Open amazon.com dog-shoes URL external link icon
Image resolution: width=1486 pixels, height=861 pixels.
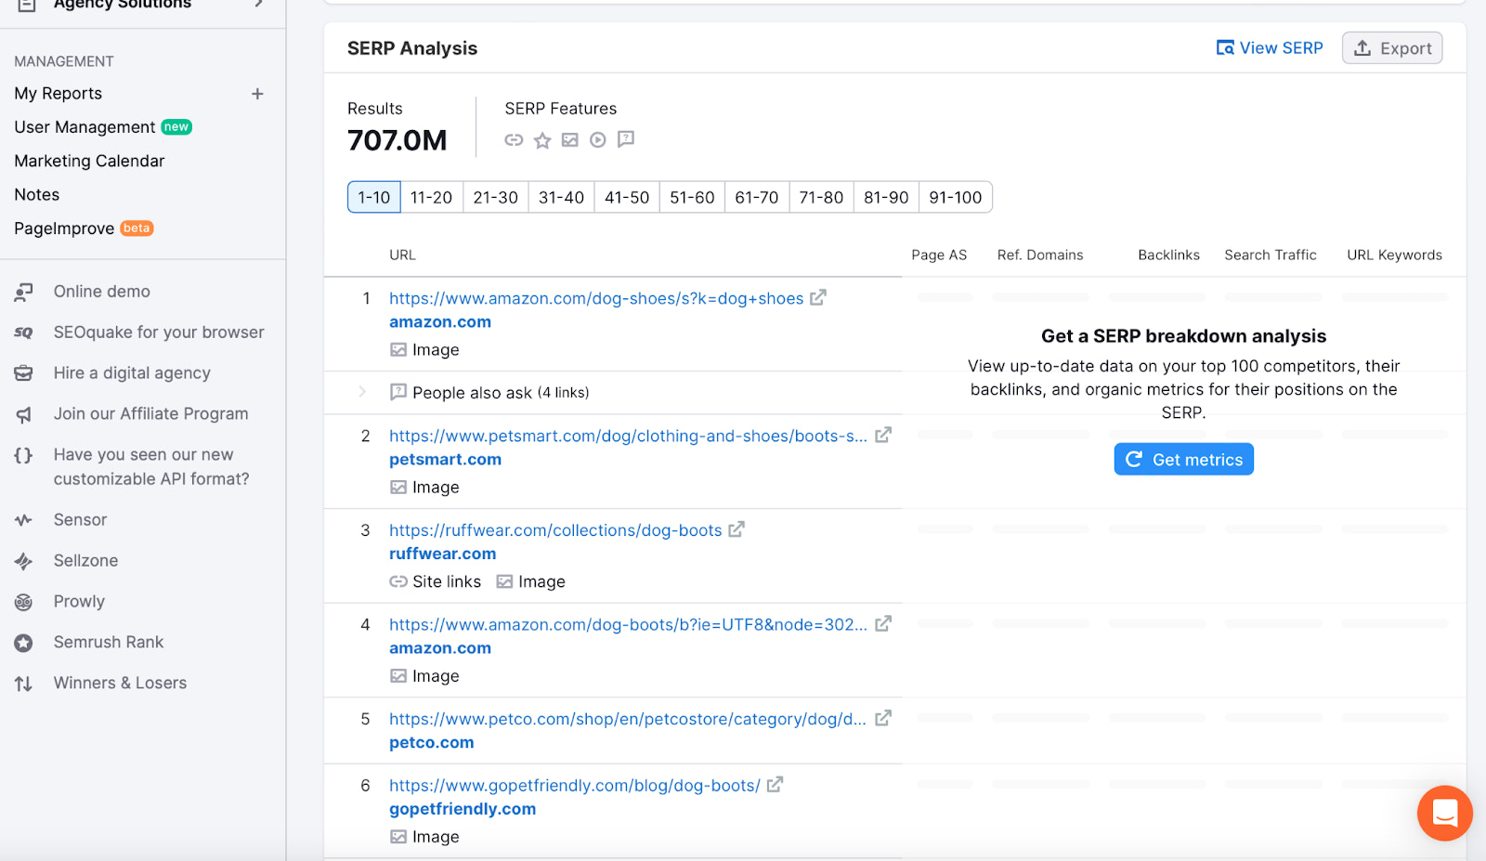point(818,298)
